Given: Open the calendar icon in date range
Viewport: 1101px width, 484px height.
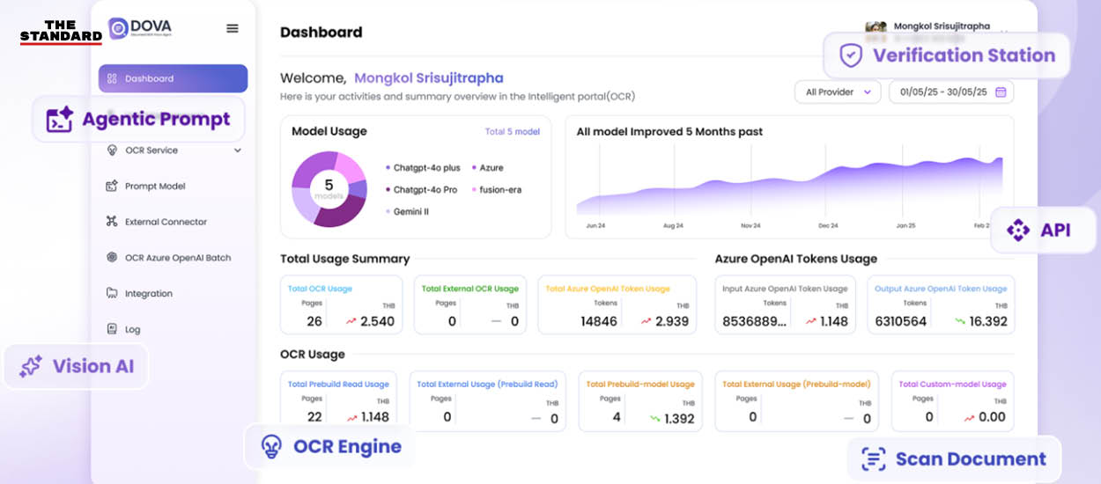Looking at the screenshot, I should [1001, 92].
